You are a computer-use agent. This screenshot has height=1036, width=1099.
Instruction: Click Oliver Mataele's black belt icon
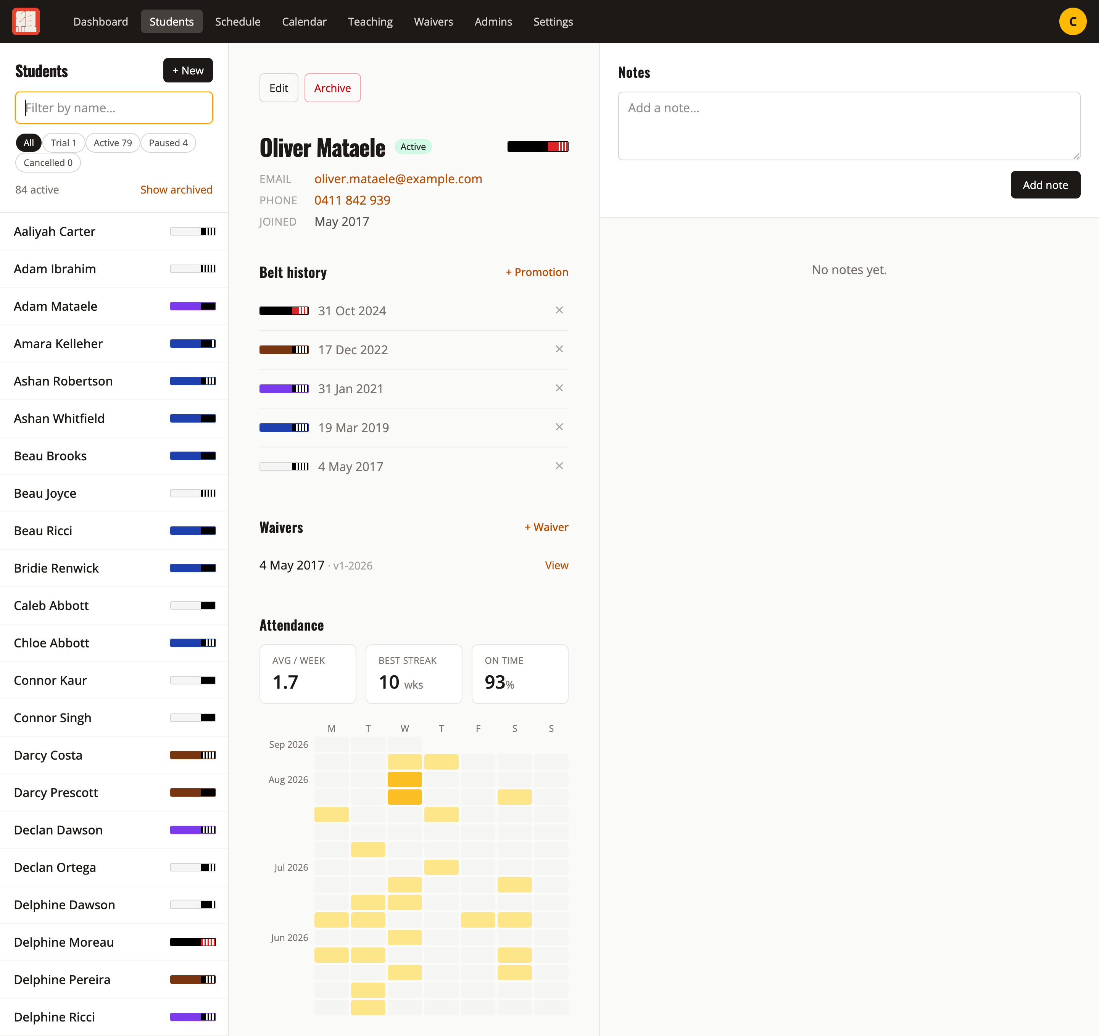pyautogui.click(x=538, y=147)
